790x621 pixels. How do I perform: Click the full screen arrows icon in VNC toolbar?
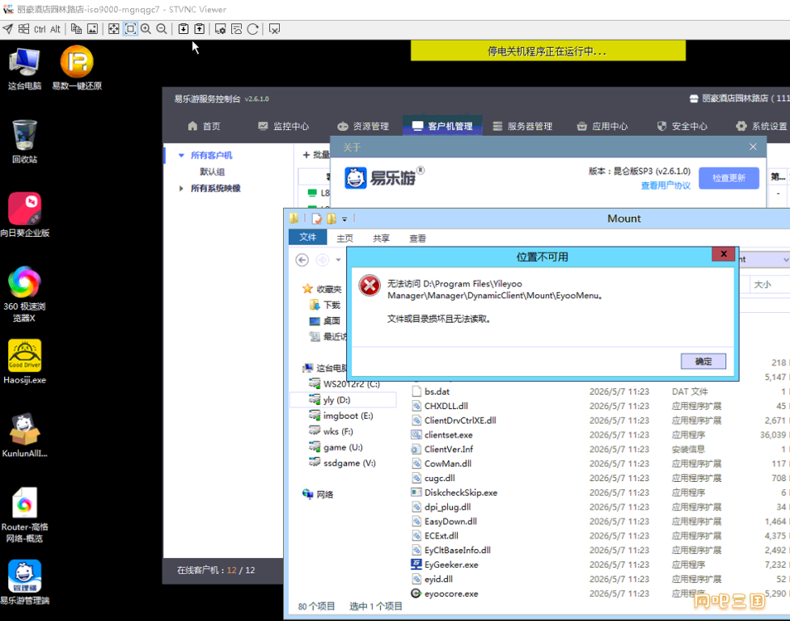[114, 29]
